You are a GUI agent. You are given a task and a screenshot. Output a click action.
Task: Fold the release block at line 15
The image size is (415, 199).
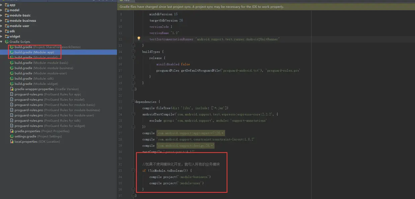click(134, 58)
